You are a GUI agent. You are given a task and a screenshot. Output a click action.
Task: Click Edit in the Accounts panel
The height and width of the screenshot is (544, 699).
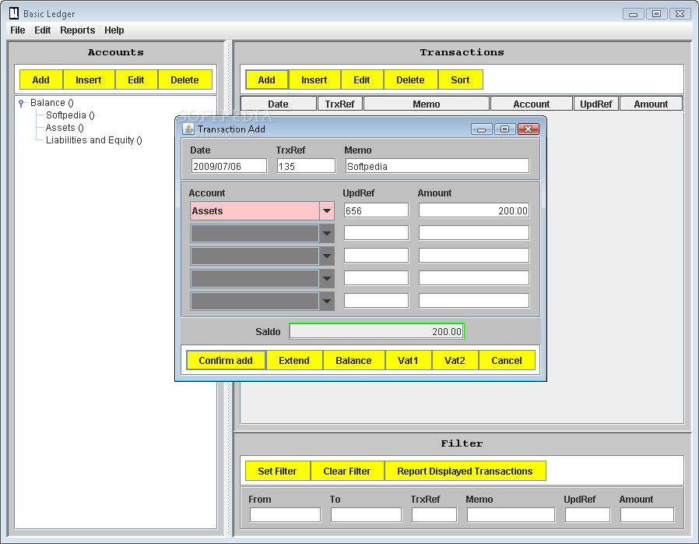point(136,79)
